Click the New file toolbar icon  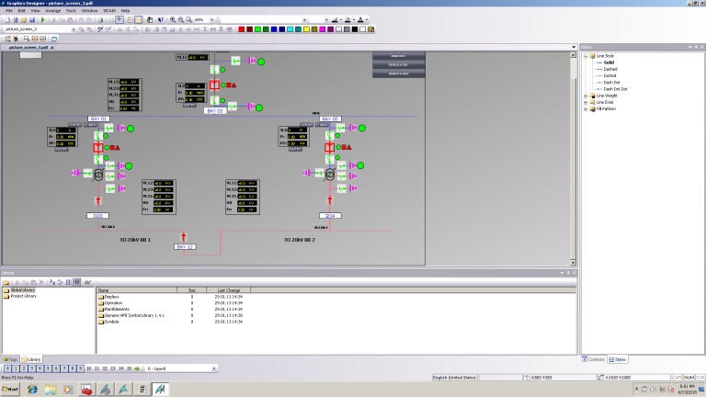(7, 19)
